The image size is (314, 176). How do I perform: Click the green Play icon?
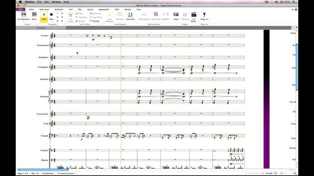click(x=44, y=15)
